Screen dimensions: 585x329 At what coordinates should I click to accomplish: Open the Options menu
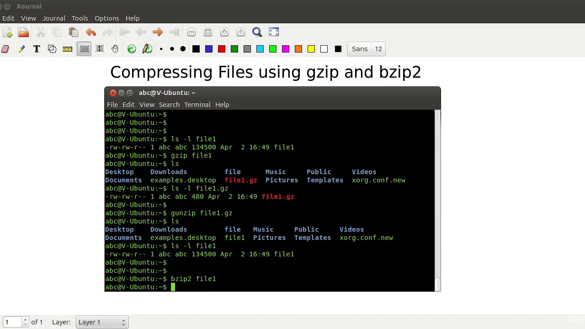(x=106, y=18)
